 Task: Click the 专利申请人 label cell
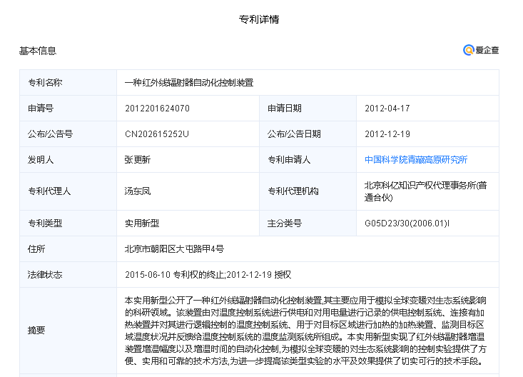point(289,159)
